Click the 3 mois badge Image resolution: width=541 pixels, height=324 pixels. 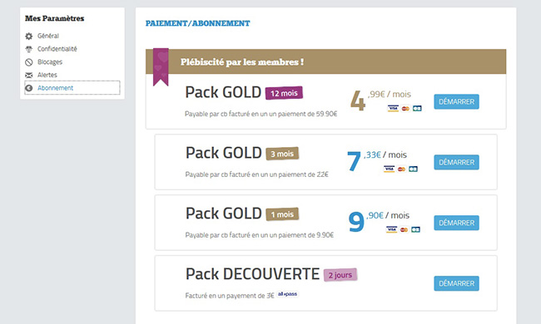click(282, 154)
